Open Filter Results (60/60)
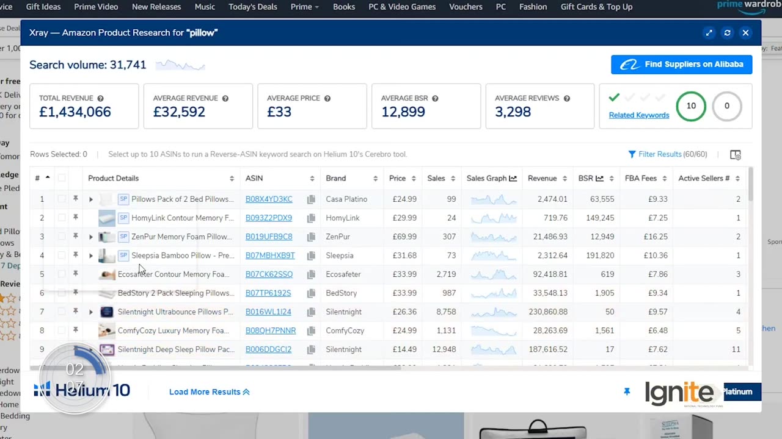The image size is (782, 439). (x=668, y=154)
